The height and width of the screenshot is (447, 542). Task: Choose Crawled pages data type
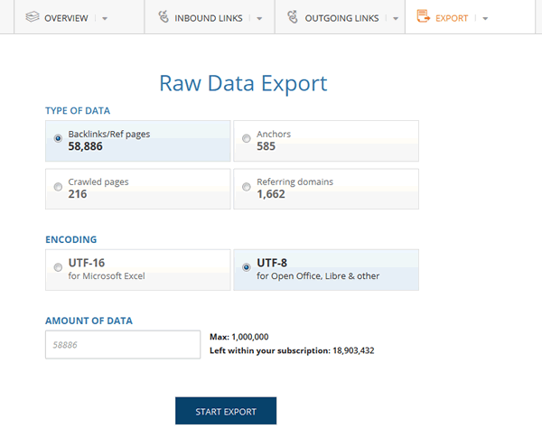(59, 187)
